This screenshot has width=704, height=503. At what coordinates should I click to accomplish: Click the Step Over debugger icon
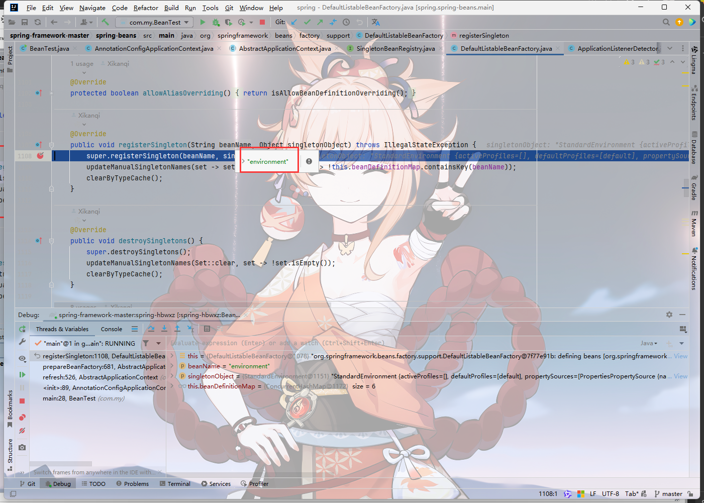151,329
